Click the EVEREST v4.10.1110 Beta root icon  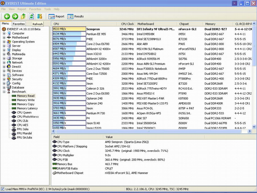pos(4,29)
